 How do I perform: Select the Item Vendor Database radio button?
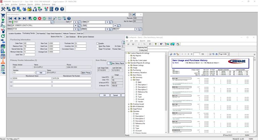[78, 36]
